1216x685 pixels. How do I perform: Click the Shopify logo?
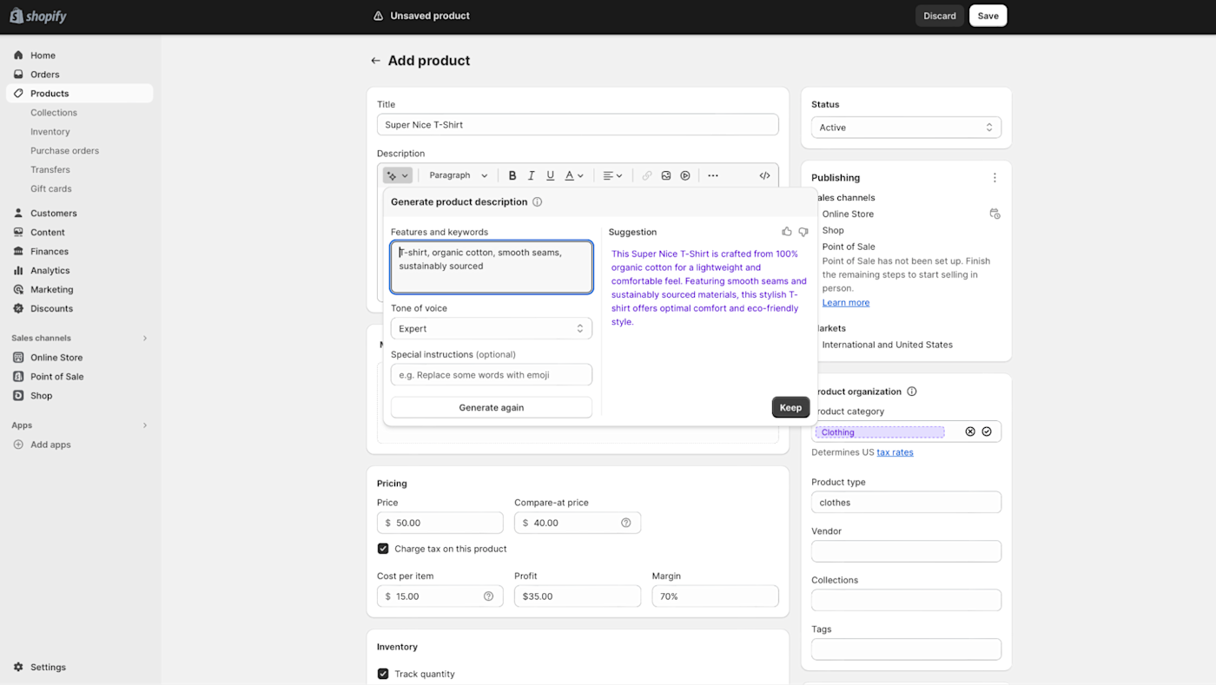(38, 16)
